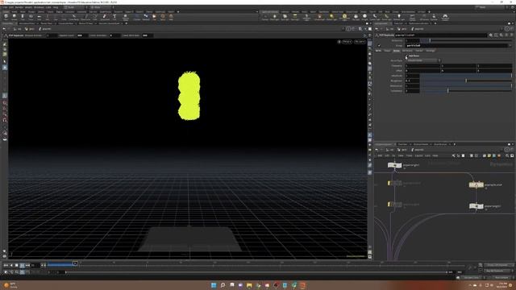Click the first Frequency input field
Screen dimensions: 516x290
(422, 66)
